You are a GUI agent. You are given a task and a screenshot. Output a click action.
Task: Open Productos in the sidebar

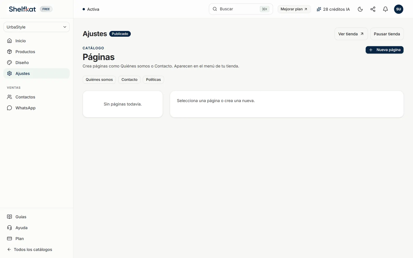(36, 52)
